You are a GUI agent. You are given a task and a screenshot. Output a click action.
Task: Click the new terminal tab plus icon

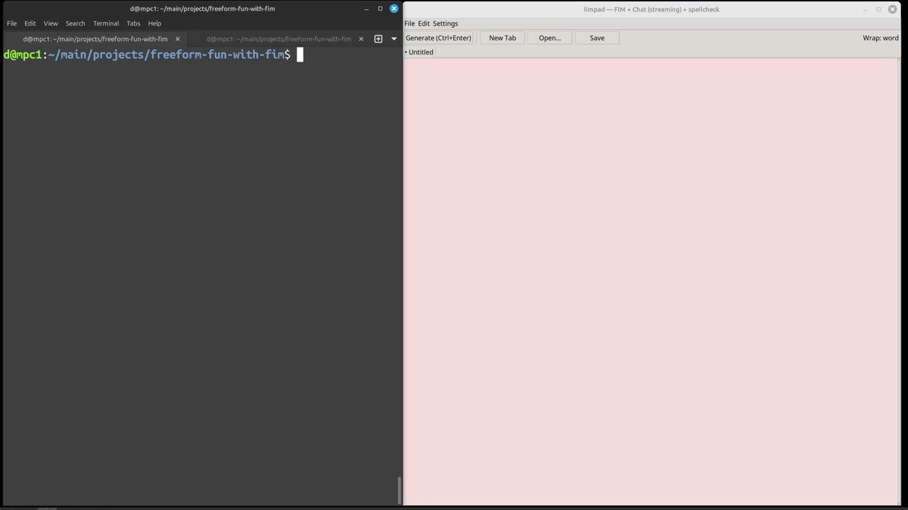pyautogui.click(x=378, y=39)
